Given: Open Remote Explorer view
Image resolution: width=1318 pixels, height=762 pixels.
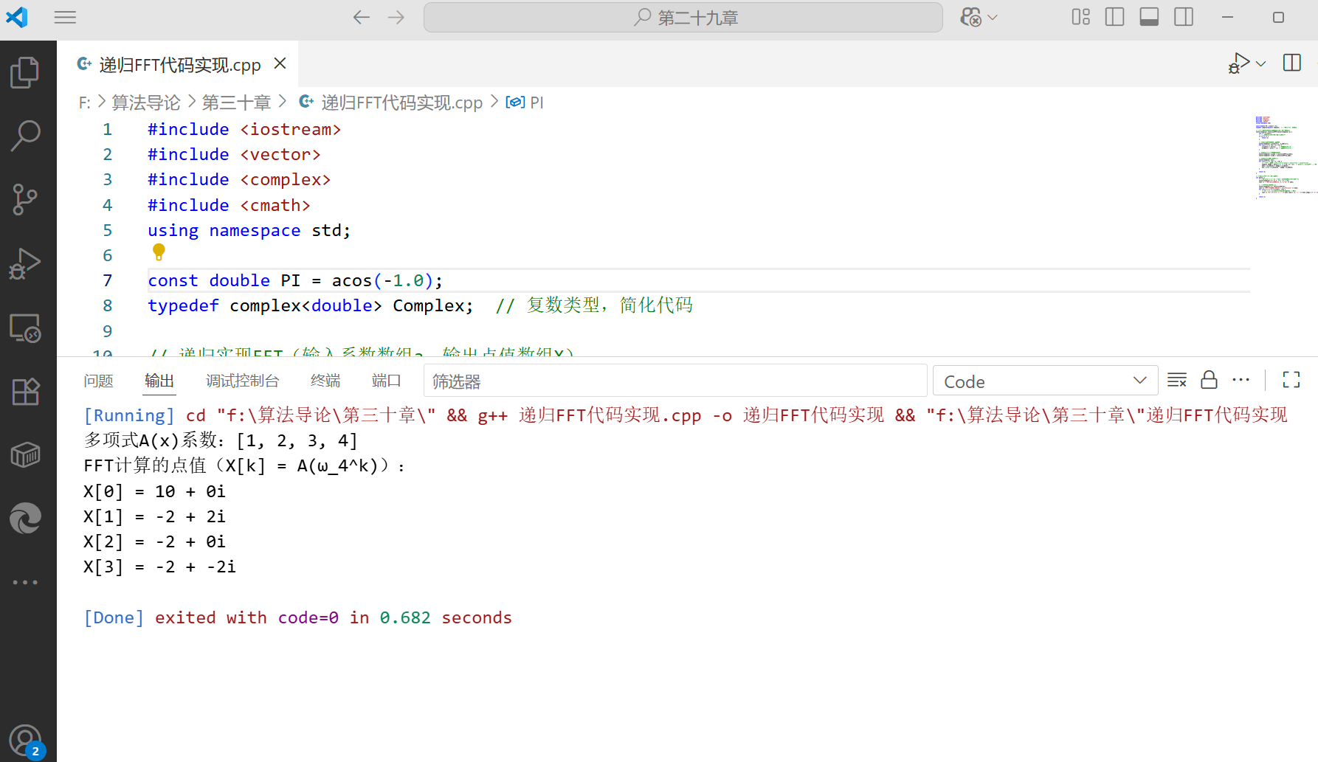Looking at the screenshot, I should tap(25, 328).
